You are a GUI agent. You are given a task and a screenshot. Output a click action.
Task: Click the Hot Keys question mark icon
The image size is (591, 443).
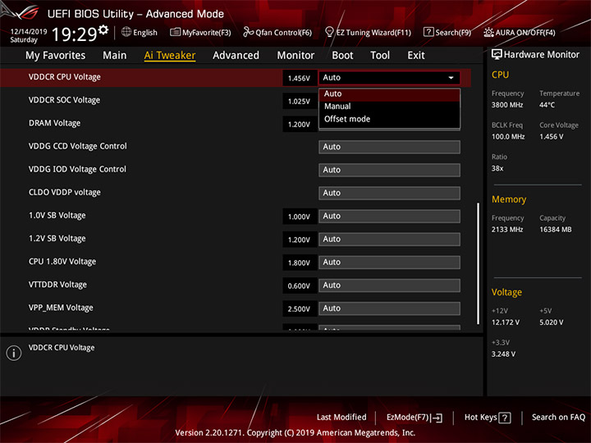coord(504,418)
